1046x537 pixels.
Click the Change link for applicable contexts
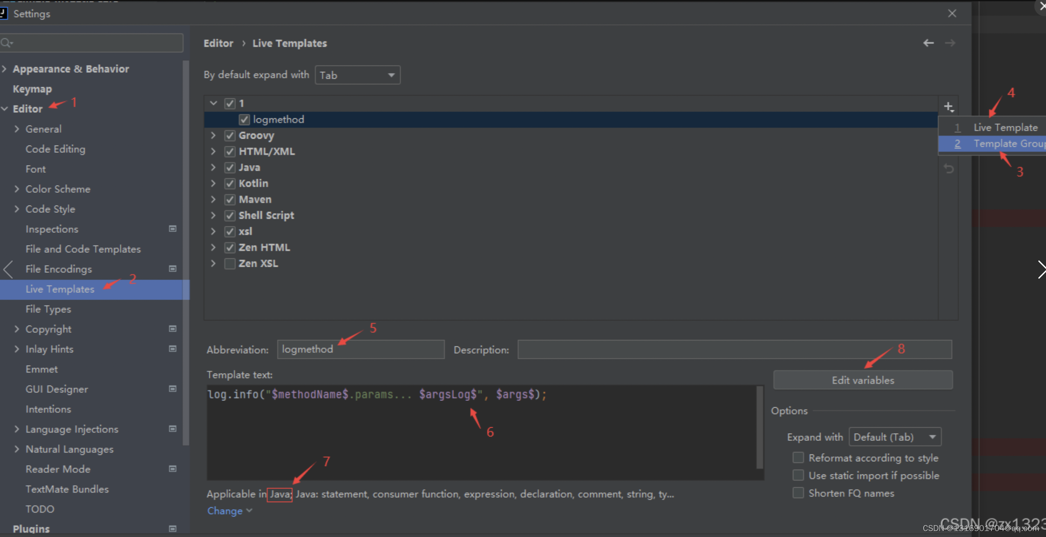click(x=225, y=510)
